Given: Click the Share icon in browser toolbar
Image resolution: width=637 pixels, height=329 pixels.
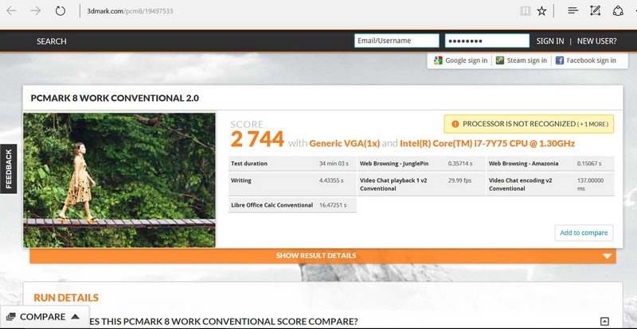Looking at the screenshot, I should pyautogui.click(x=618, y=11).
